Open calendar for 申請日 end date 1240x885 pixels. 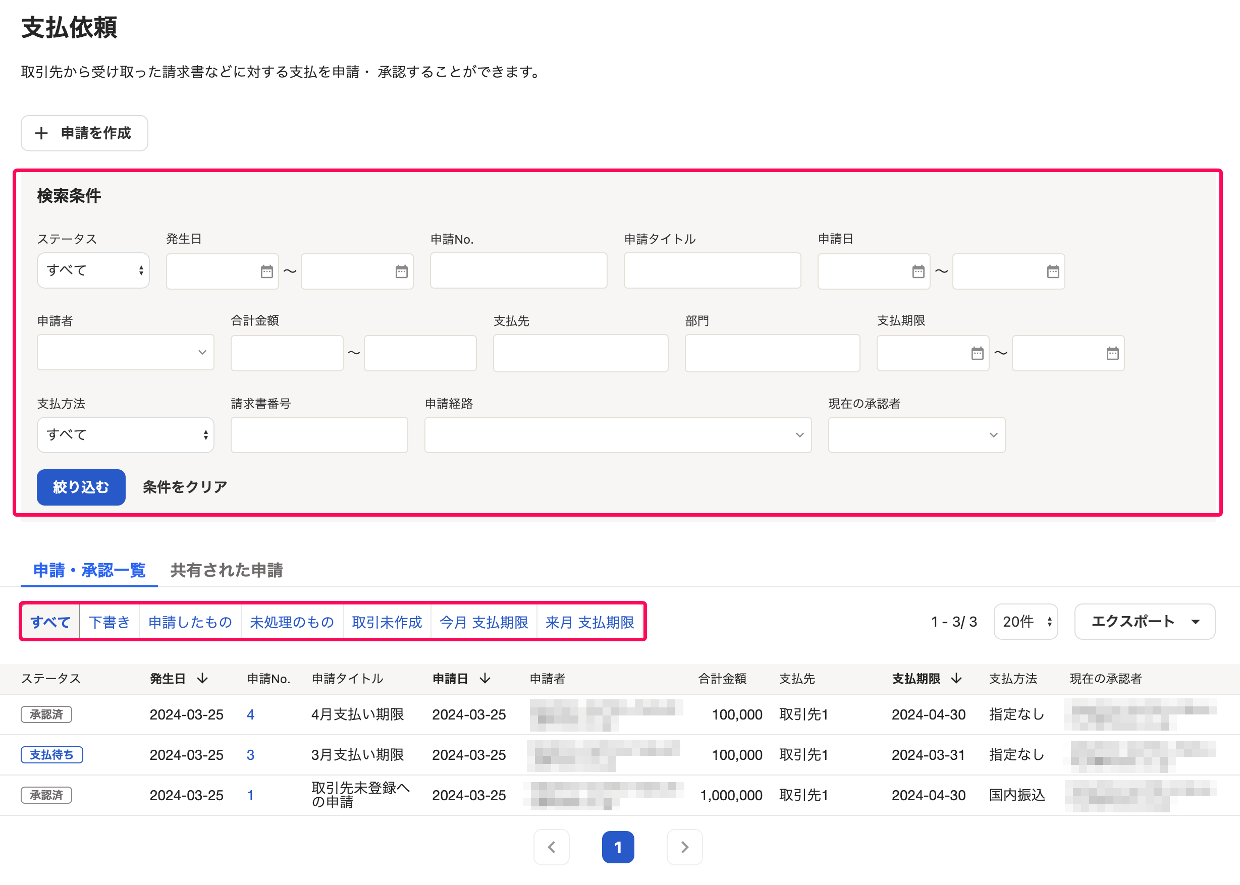click(1052, 271)
